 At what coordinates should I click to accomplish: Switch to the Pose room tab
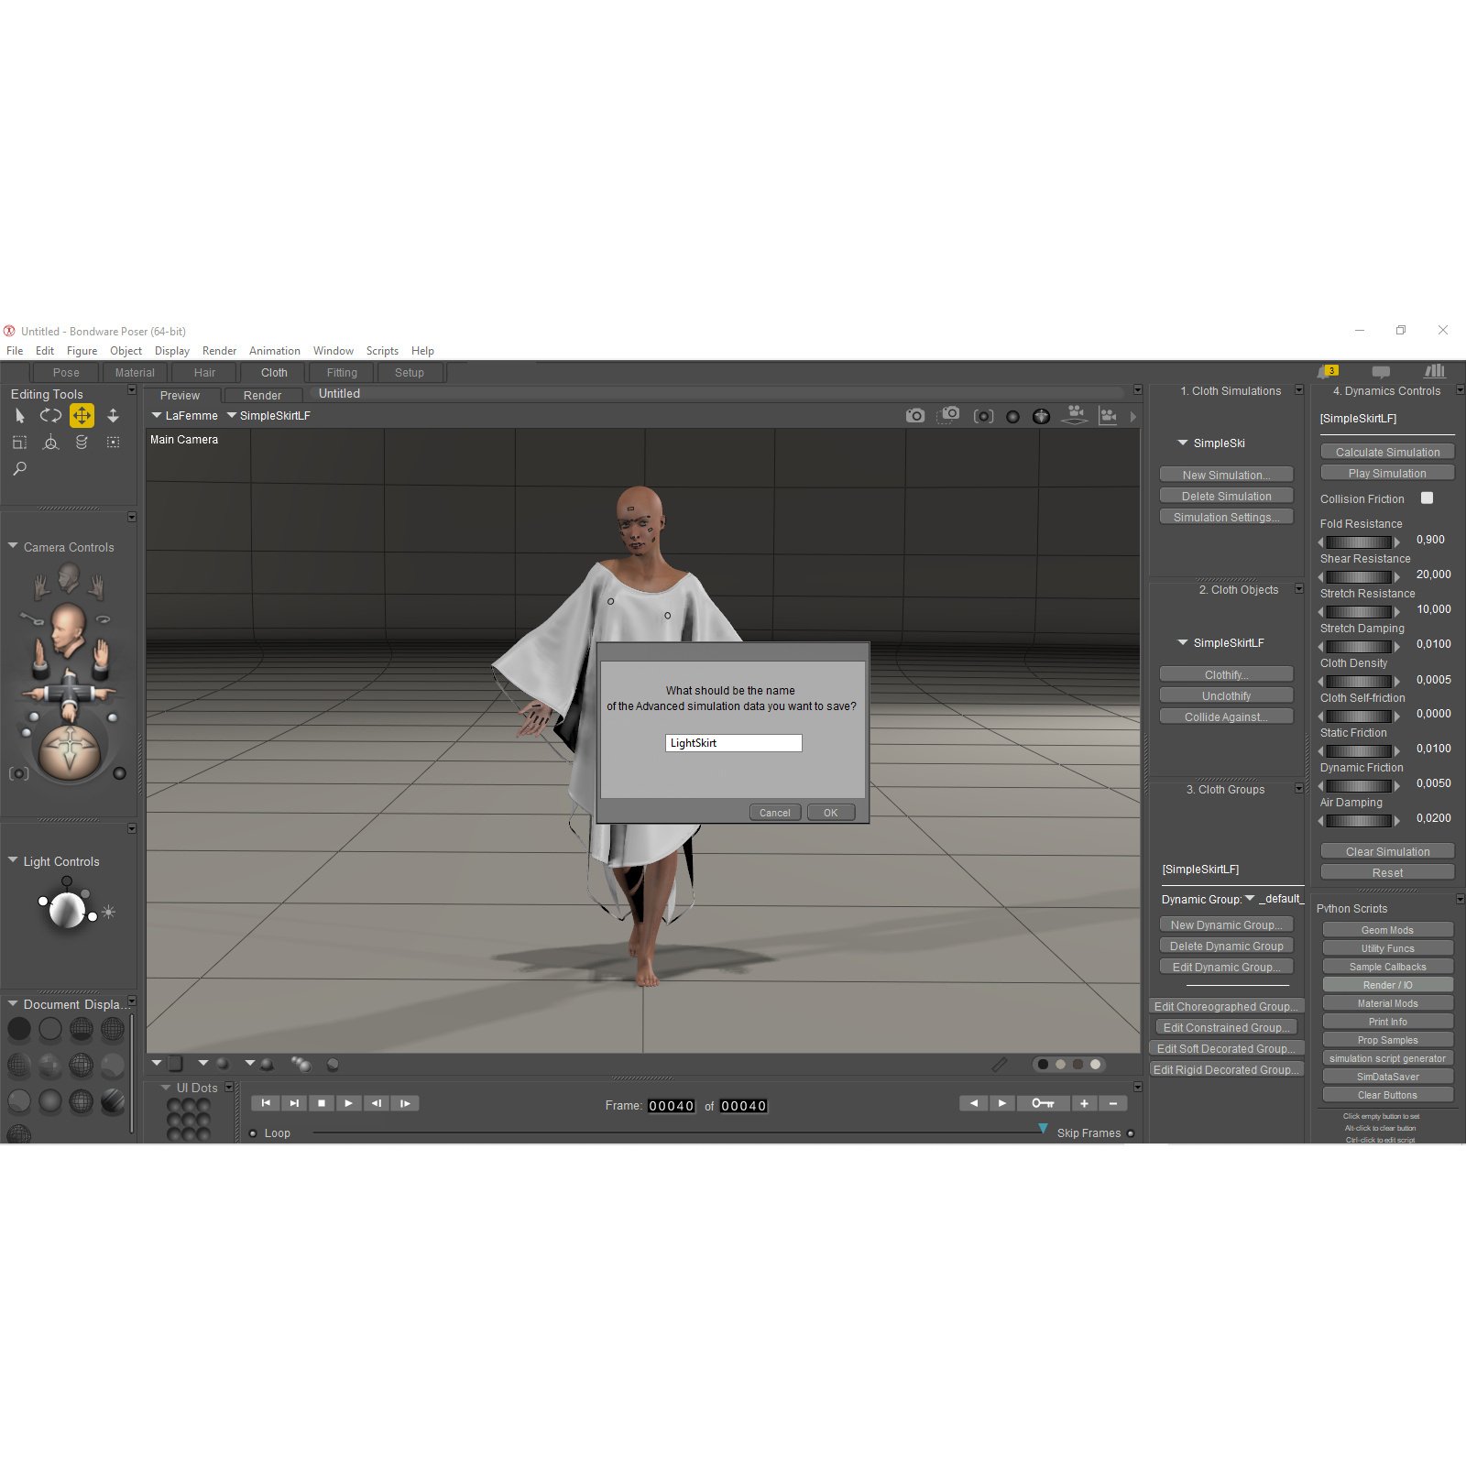[66, 373]
